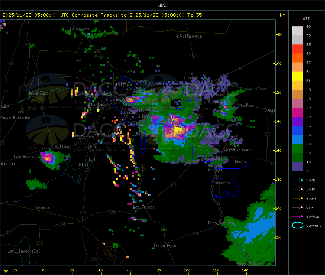Click the Punta_Agua map label
The image size is (325, 275).
(165, 245)
